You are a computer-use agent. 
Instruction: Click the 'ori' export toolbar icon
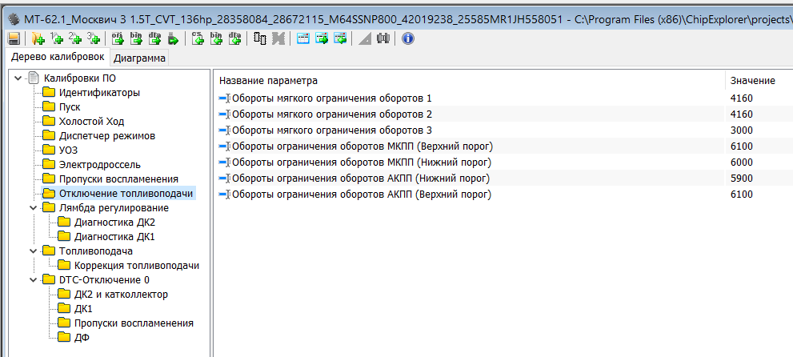point(118,38)
